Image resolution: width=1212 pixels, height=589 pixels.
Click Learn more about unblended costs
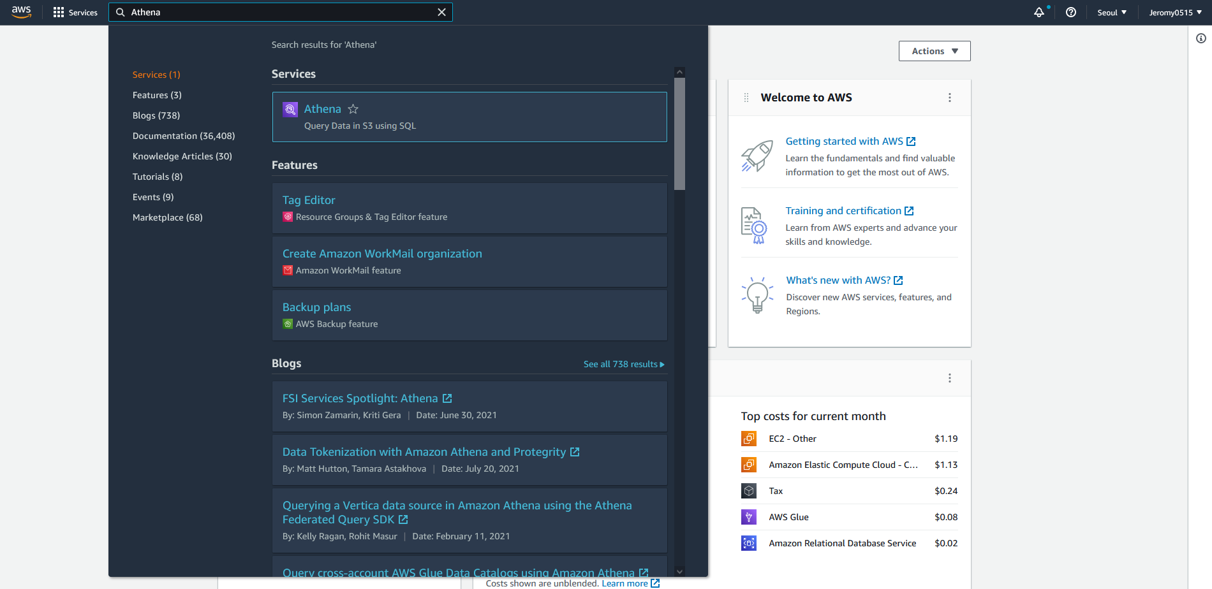click(x=630, y=583)
